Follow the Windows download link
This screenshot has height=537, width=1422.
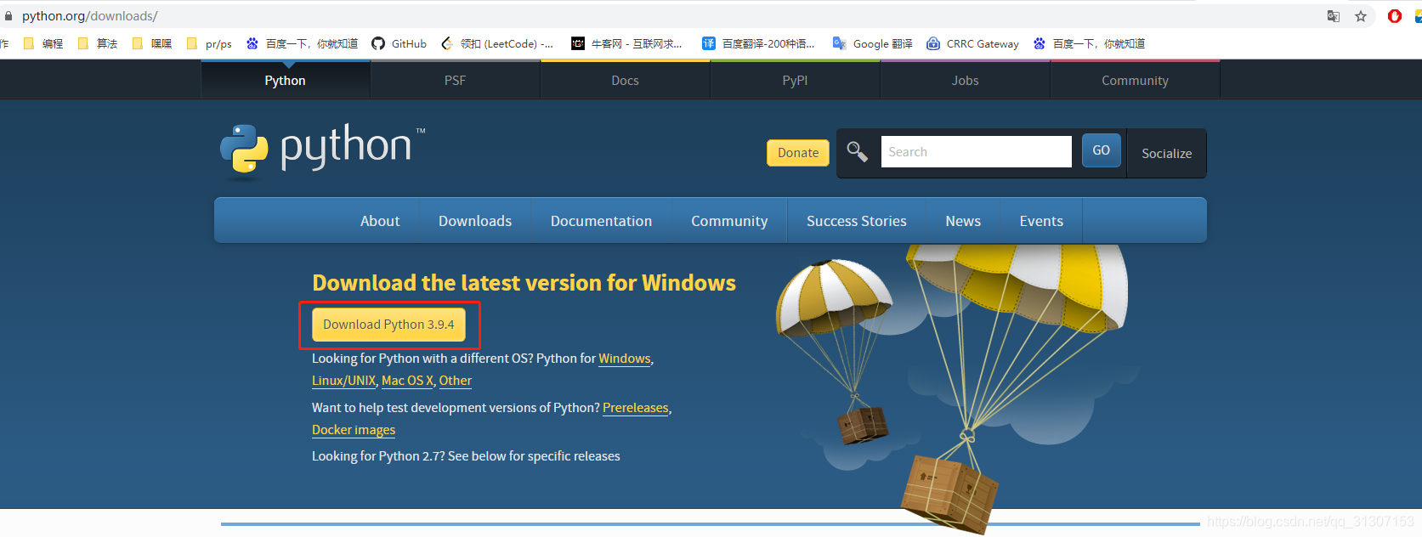tap(625, 359)
